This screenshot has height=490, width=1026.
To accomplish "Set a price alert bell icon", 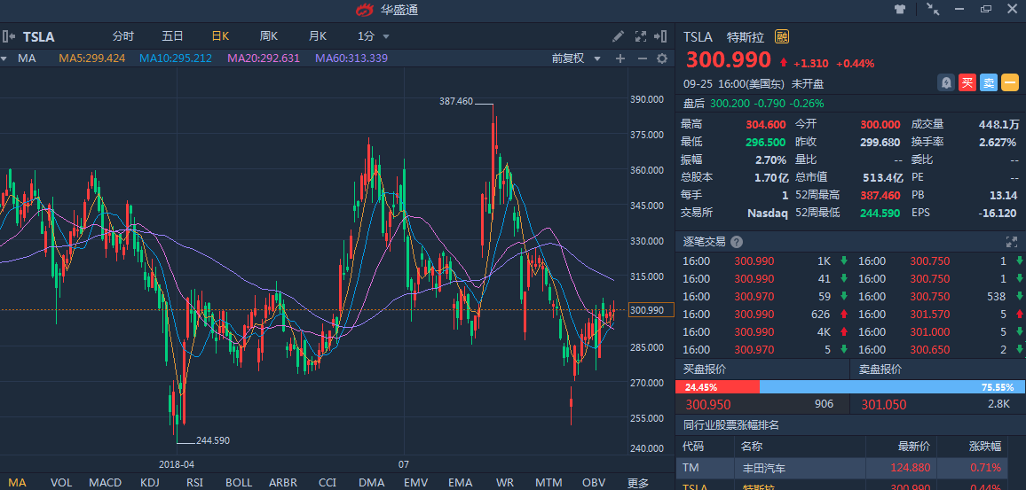I will [x=946, y=82].
